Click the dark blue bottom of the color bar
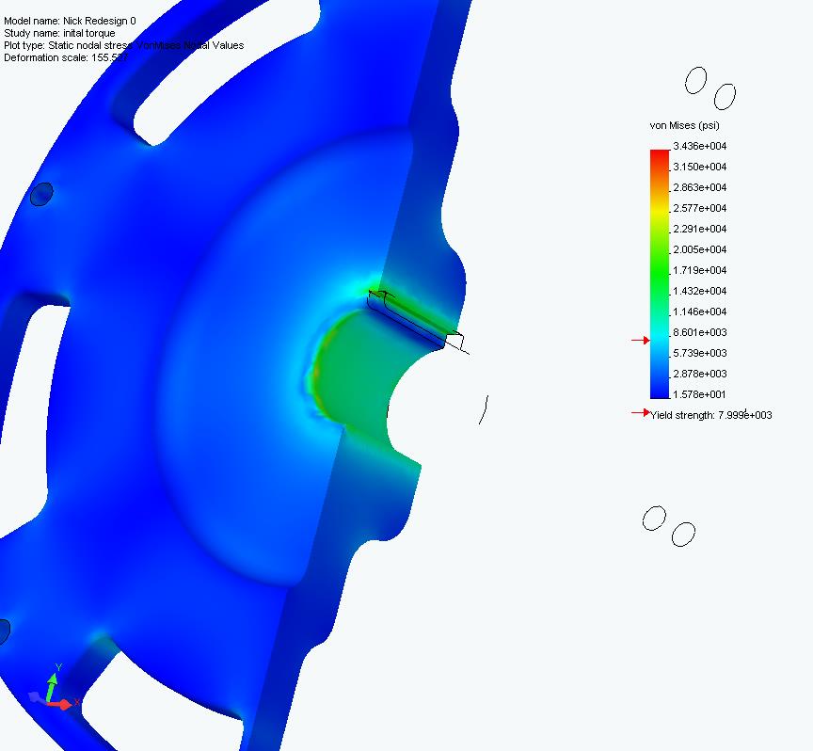 click(660, 390)
